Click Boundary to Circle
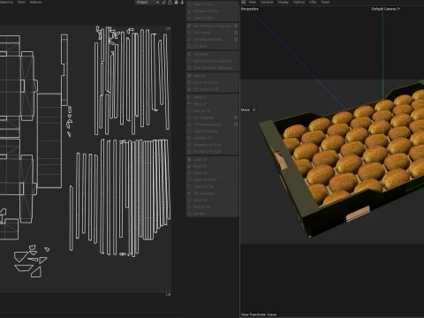Screen dimensions: 424x318 (x=212, y=145)
